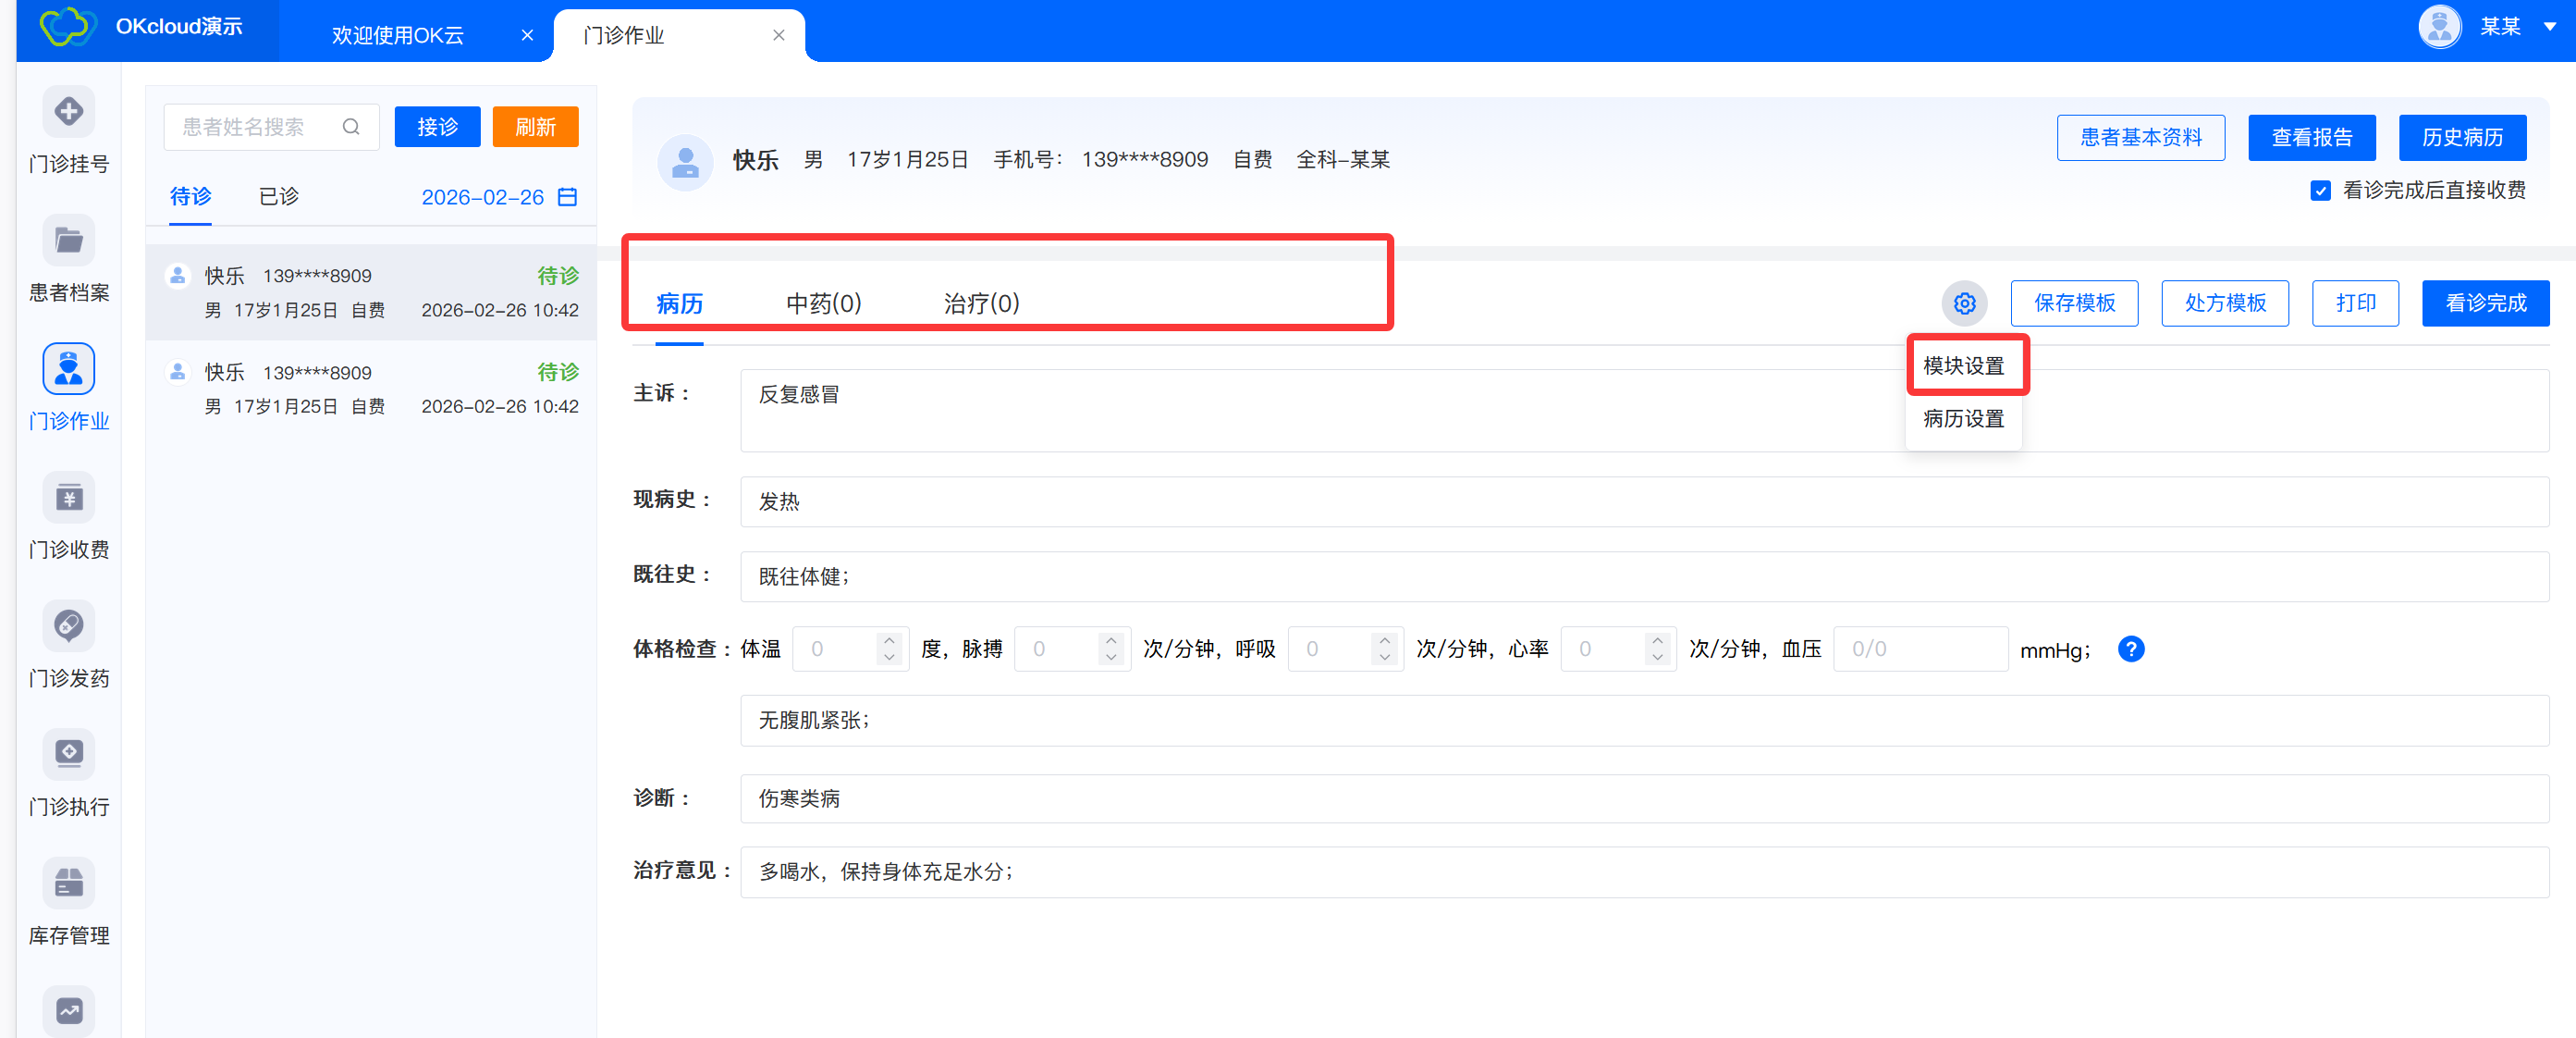This screenshot has width=2576, height=1038.
Task: Open the 库存管理 sidebar icon
Action: tap(68, 883)
